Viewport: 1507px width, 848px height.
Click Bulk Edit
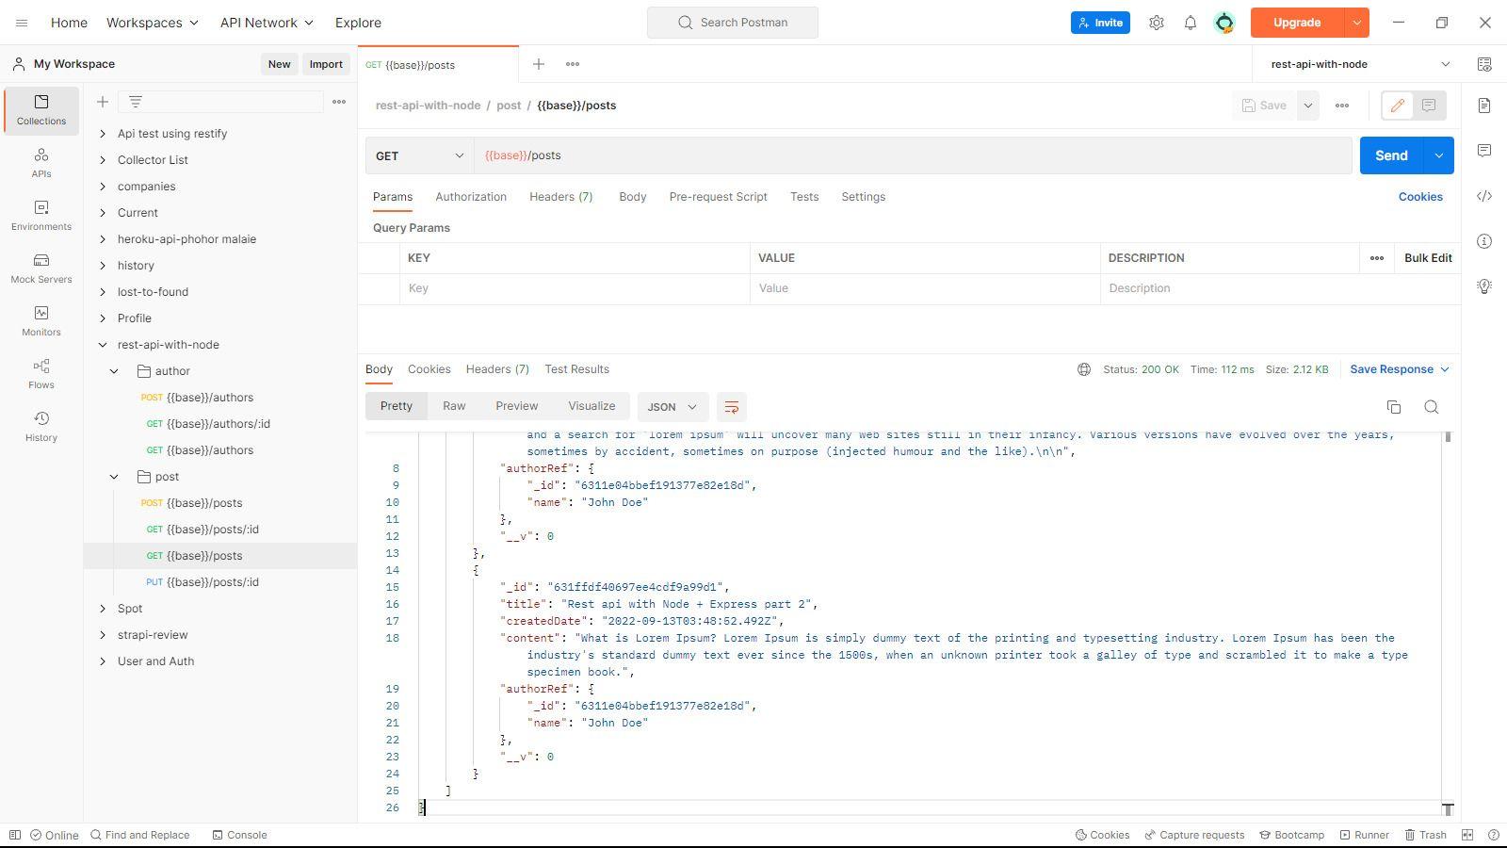tap(1428, 258)
